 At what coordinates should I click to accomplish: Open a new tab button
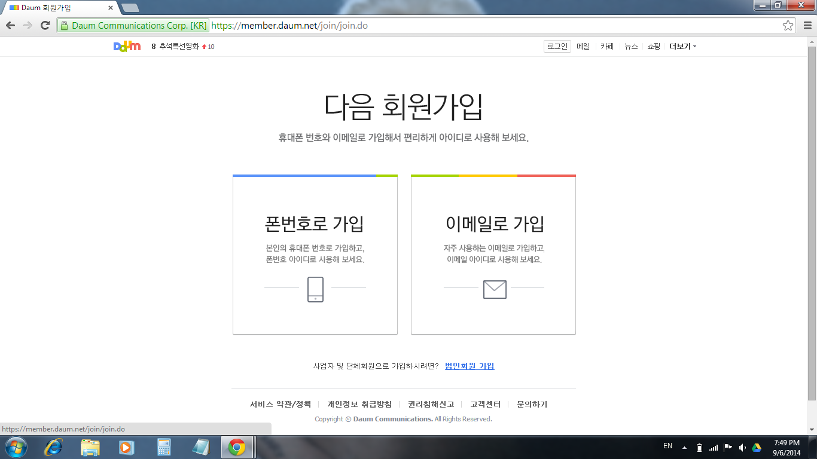click(130, 8)
